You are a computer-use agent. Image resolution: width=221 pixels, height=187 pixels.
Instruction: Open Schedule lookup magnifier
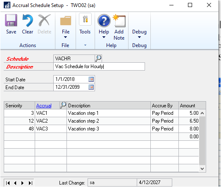pyautogui.click(x=98, y=59)
